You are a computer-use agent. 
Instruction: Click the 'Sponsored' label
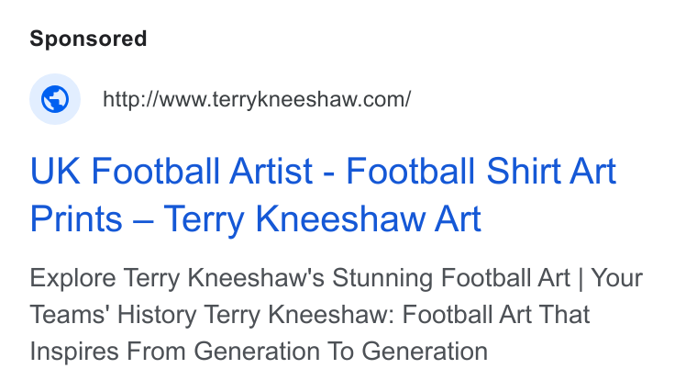pos(88,39)
